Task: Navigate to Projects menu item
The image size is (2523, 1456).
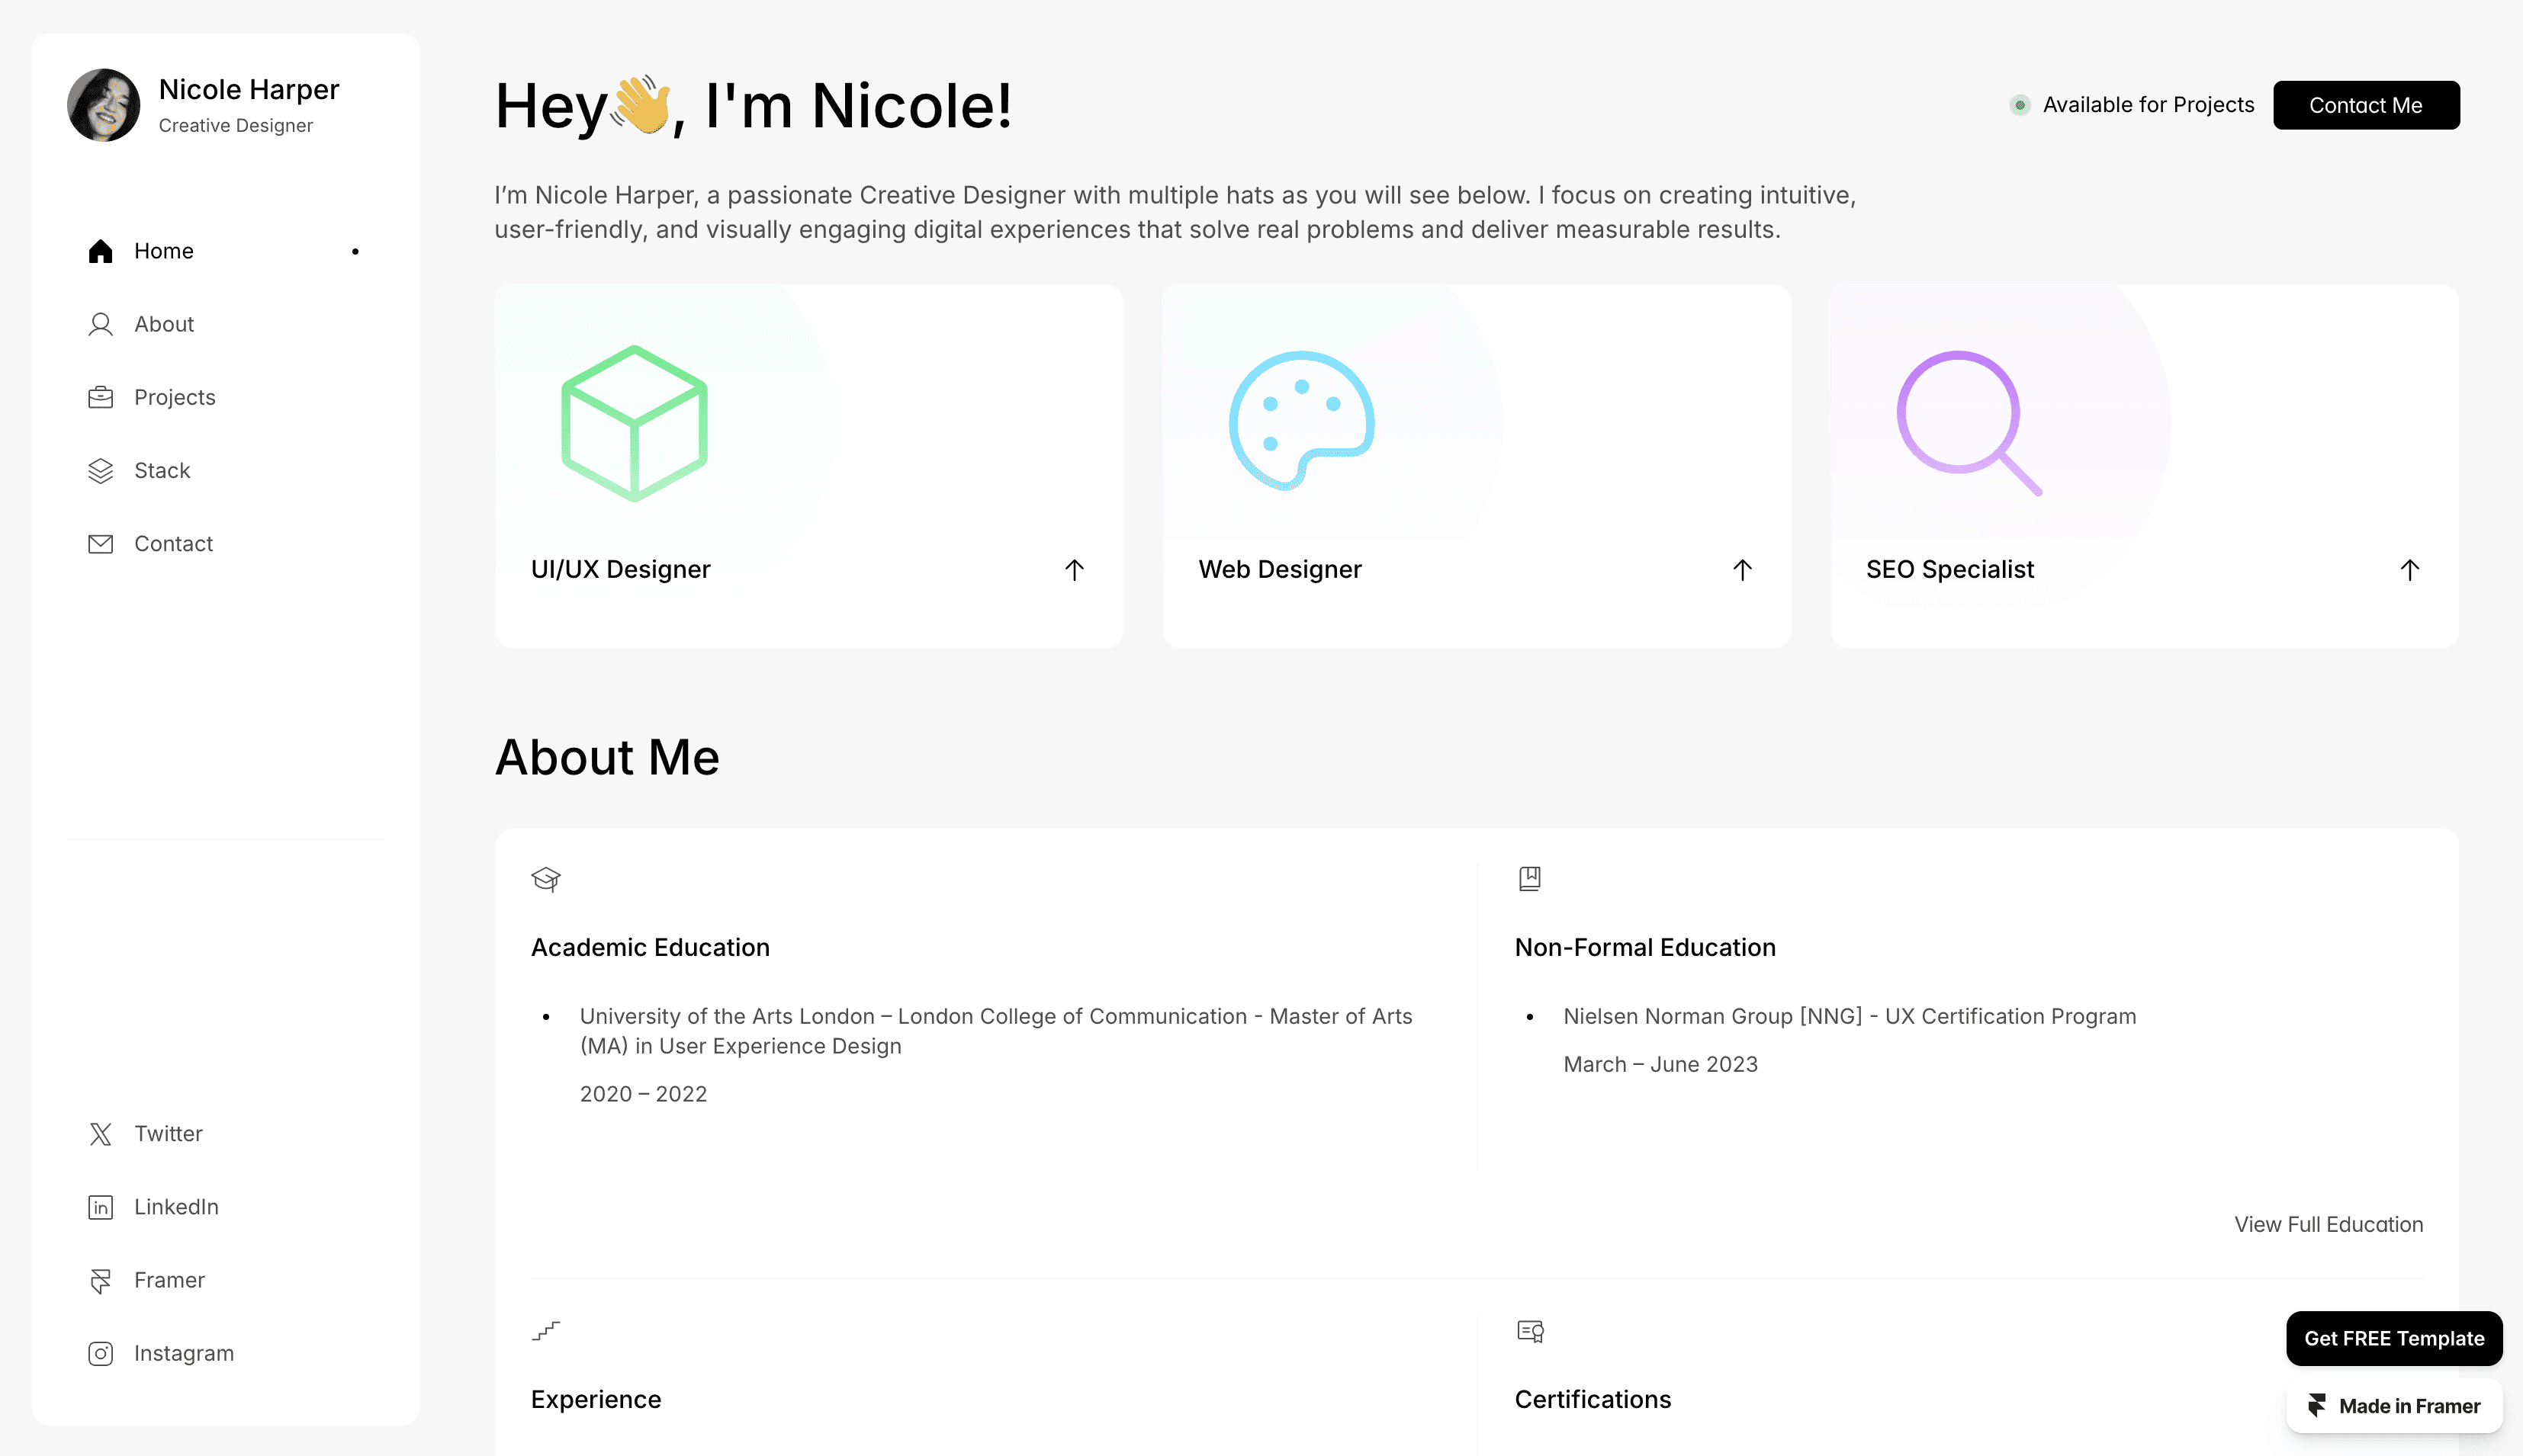Action: click(174, 397)
